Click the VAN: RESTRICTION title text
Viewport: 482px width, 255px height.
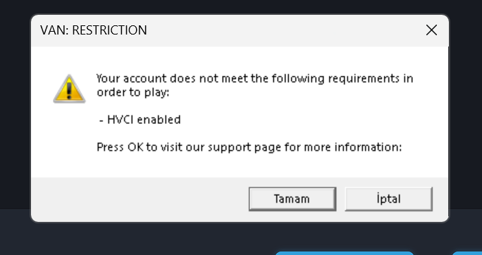(x=94, y=30)
